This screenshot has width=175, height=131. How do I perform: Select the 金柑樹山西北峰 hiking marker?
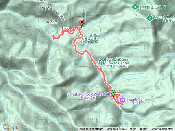tap(135, 7)
